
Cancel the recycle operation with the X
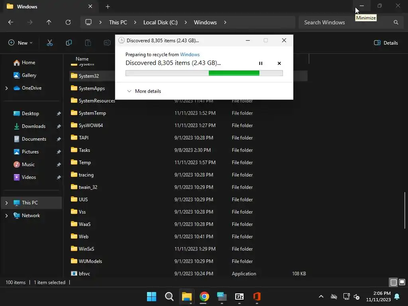(x=279, y=63)
